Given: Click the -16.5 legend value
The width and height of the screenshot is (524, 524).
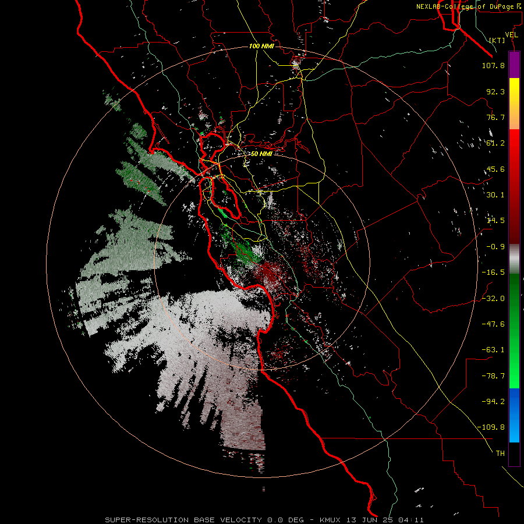Looking at the screenshot, I should tap(493, 272).
